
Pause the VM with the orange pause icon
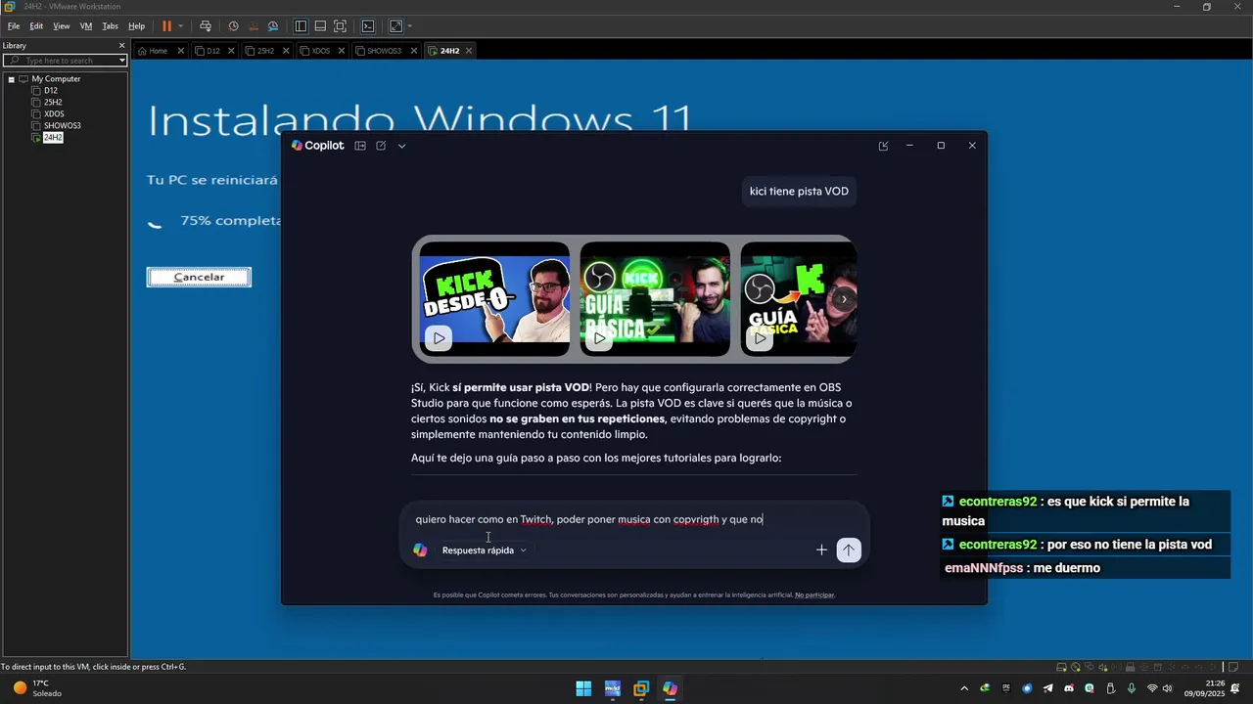pos(166,26)
